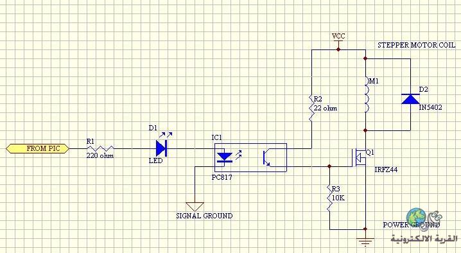The image size is (461, 253).
Task: Select the signal ground triangle symbol
Action: (x=195, y=207)
